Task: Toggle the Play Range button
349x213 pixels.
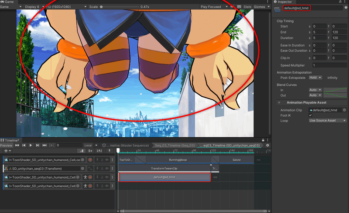Action: 51,145
